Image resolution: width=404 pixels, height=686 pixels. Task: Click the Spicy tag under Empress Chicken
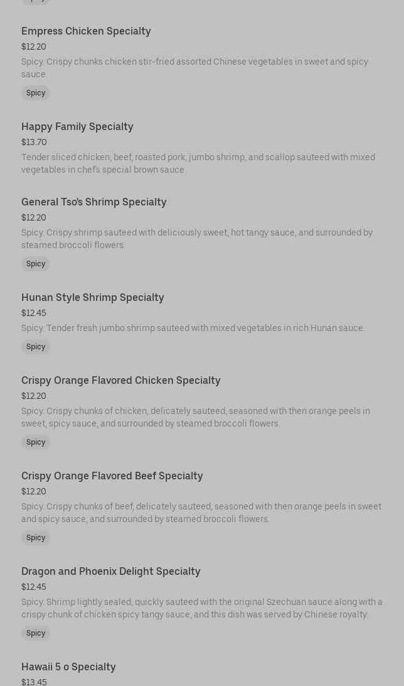click(36, 93)
